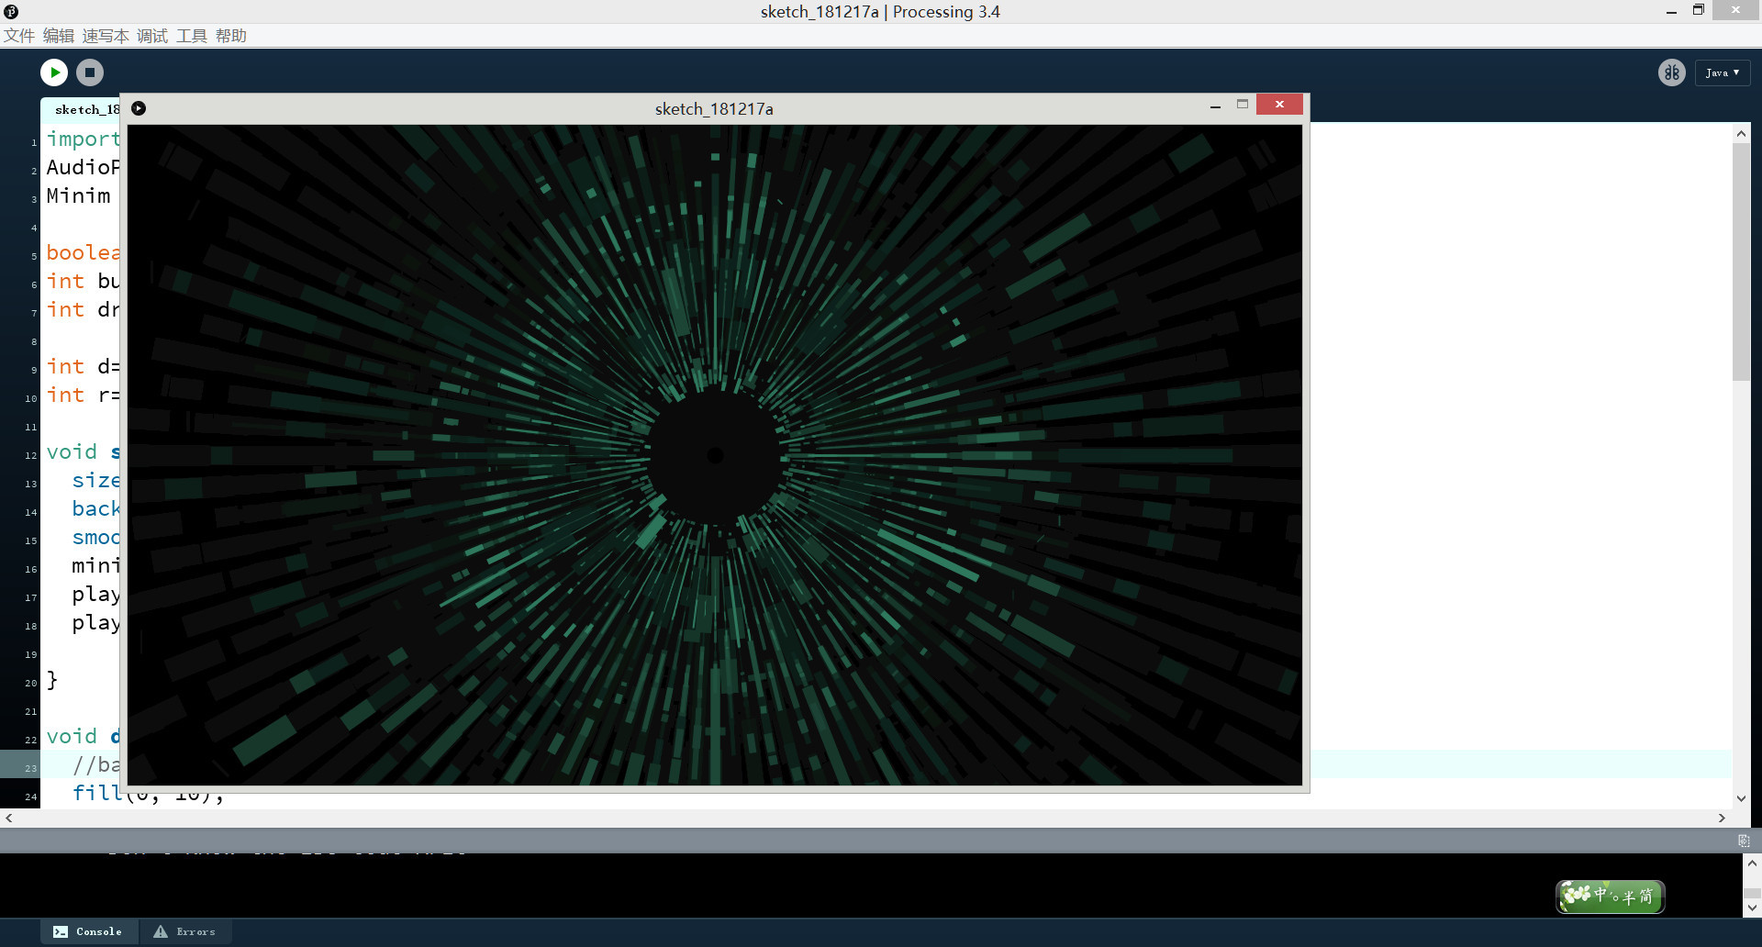Image resolution: width=1762 pixels, height=947 pixels.
Task: Maximize the sketch_181217a output window
Action: 1243,105
